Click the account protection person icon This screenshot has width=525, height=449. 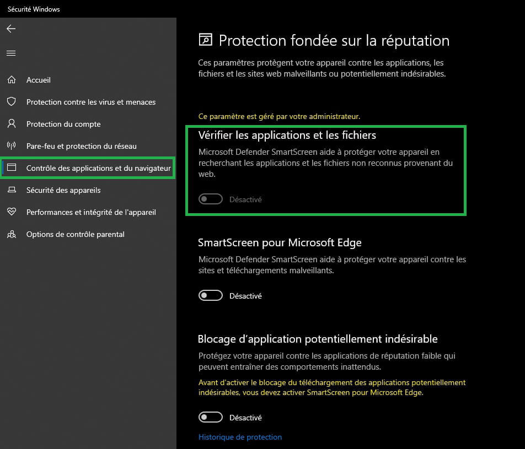point(12,123)
